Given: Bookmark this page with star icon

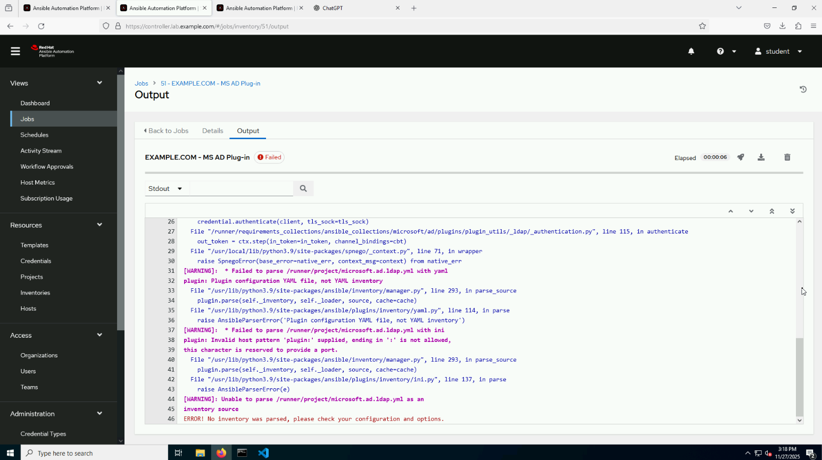Looking at the screenshot, I should [x=702, y=26].
